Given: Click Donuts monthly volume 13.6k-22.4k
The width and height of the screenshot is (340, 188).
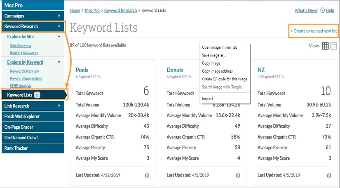Looking at the screenshot, I should pos(228,115).
